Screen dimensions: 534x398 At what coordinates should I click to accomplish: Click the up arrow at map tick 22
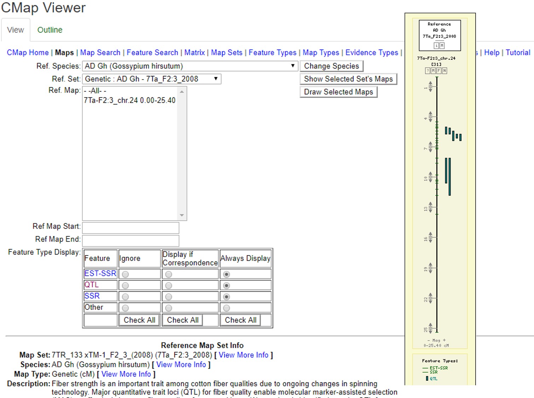[430, 295]
